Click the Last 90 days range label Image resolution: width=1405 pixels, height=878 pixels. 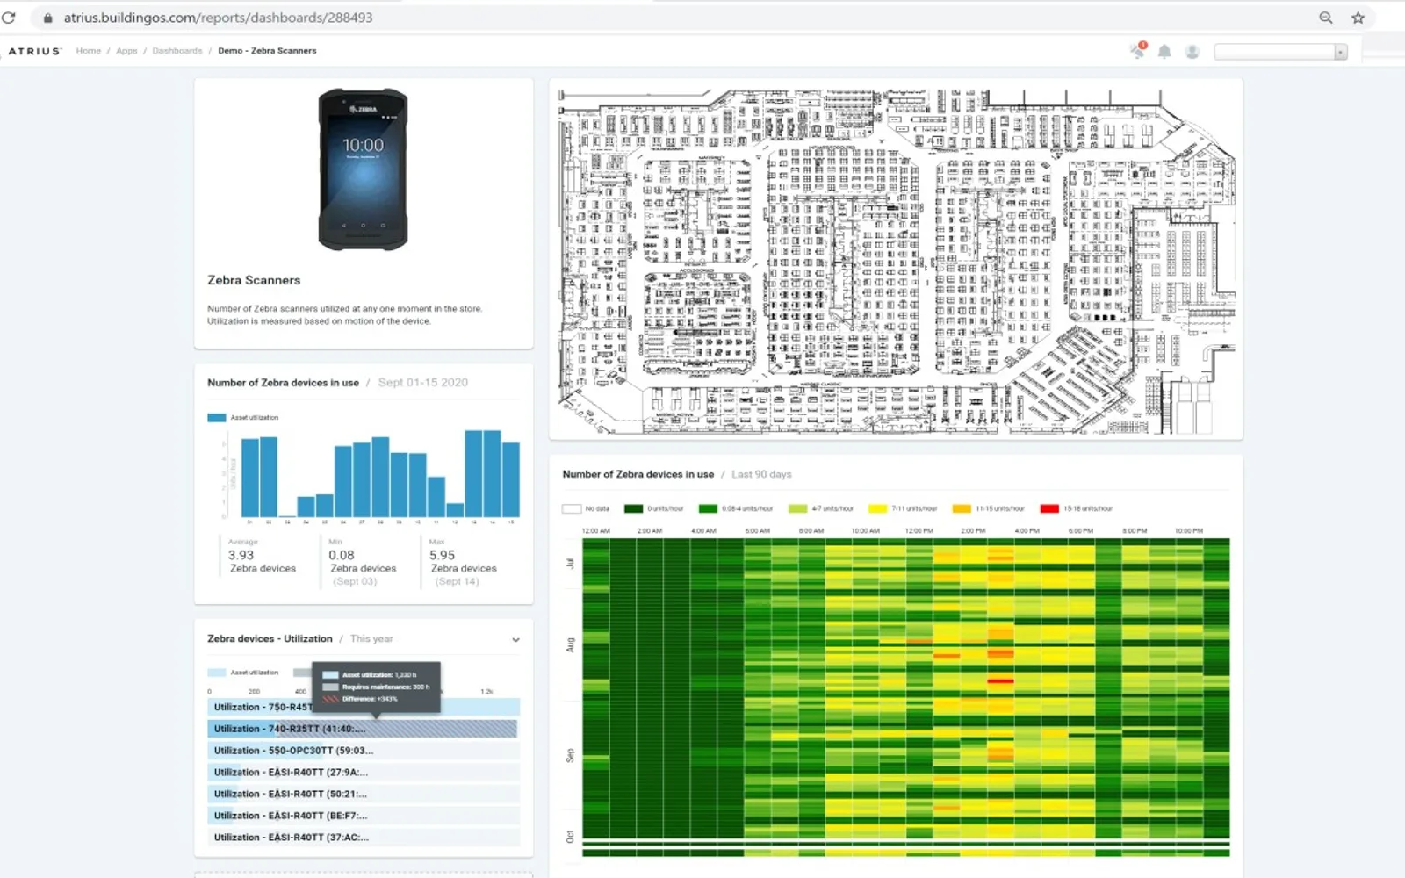click(x=761, y=474)
